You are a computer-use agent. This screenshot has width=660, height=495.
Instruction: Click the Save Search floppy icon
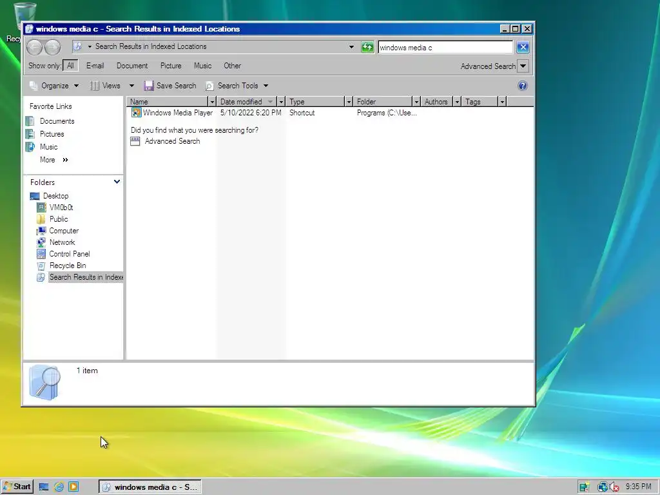(149, 86)
